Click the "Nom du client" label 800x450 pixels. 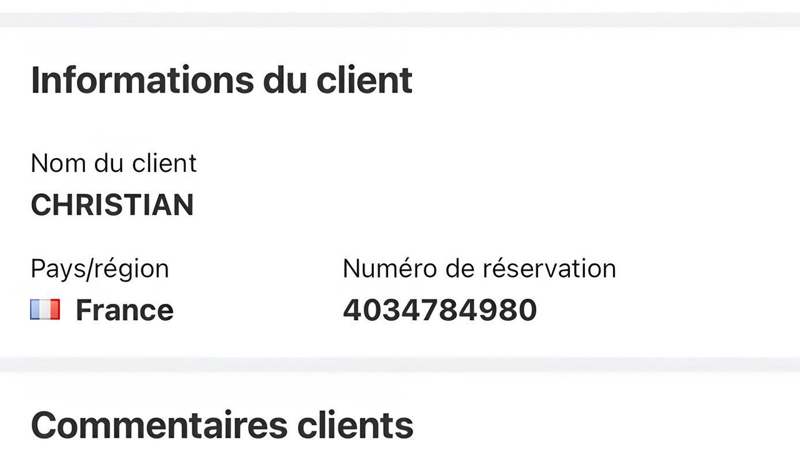(x=113, y=164)
